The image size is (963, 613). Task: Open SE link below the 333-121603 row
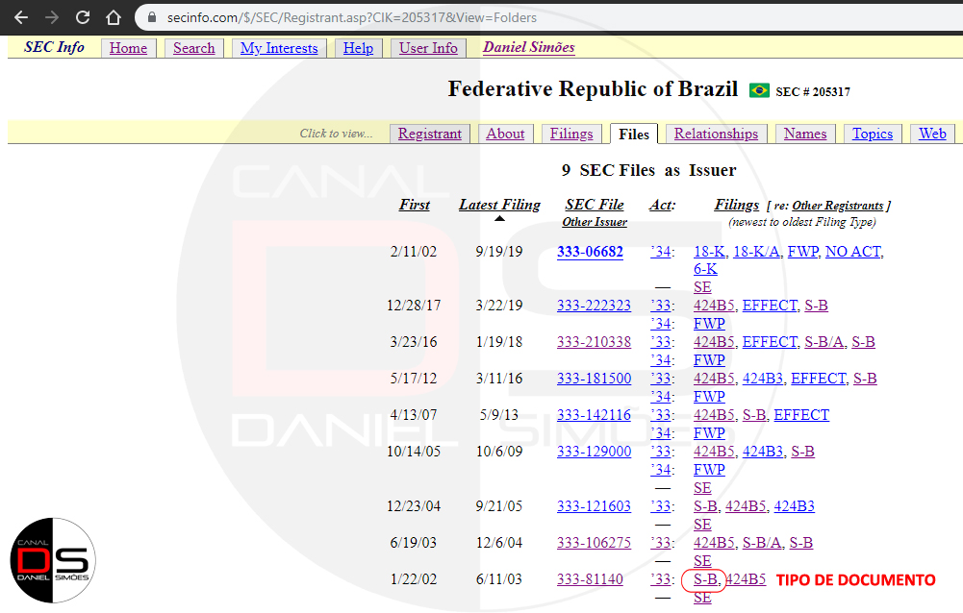pyautogui.click(x=702, y=525)
